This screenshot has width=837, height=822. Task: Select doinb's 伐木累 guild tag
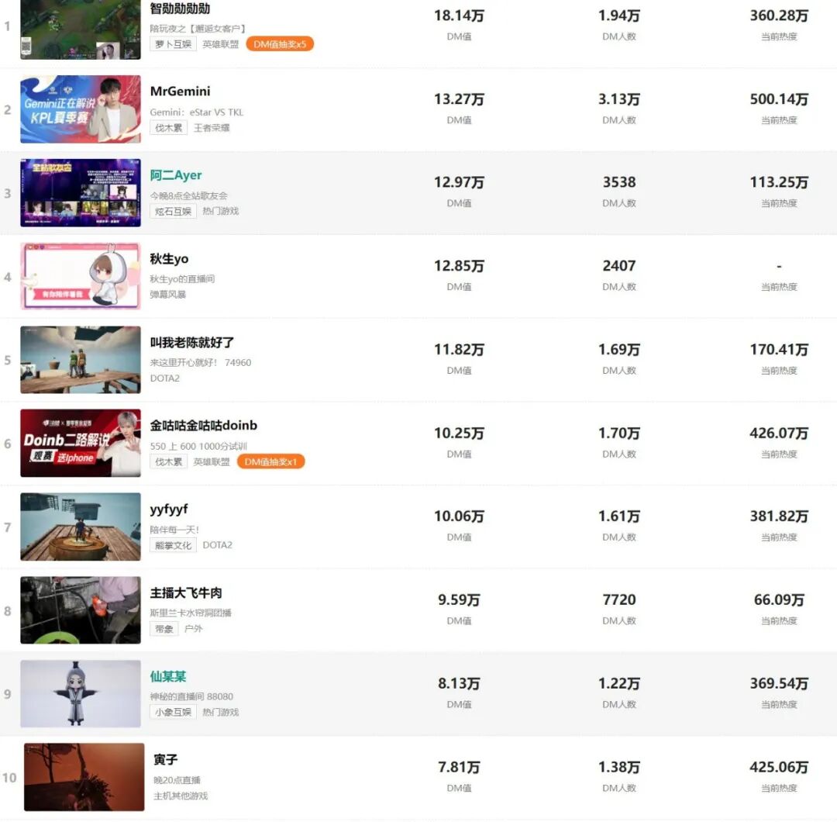169,462
